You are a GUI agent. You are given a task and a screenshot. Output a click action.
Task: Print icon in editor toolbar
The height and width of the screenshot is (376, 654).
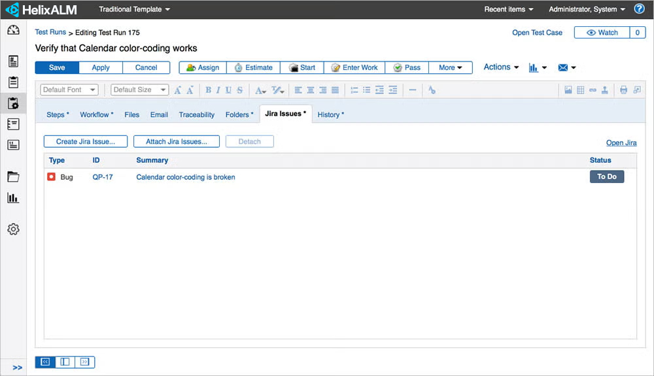point(623,90)
